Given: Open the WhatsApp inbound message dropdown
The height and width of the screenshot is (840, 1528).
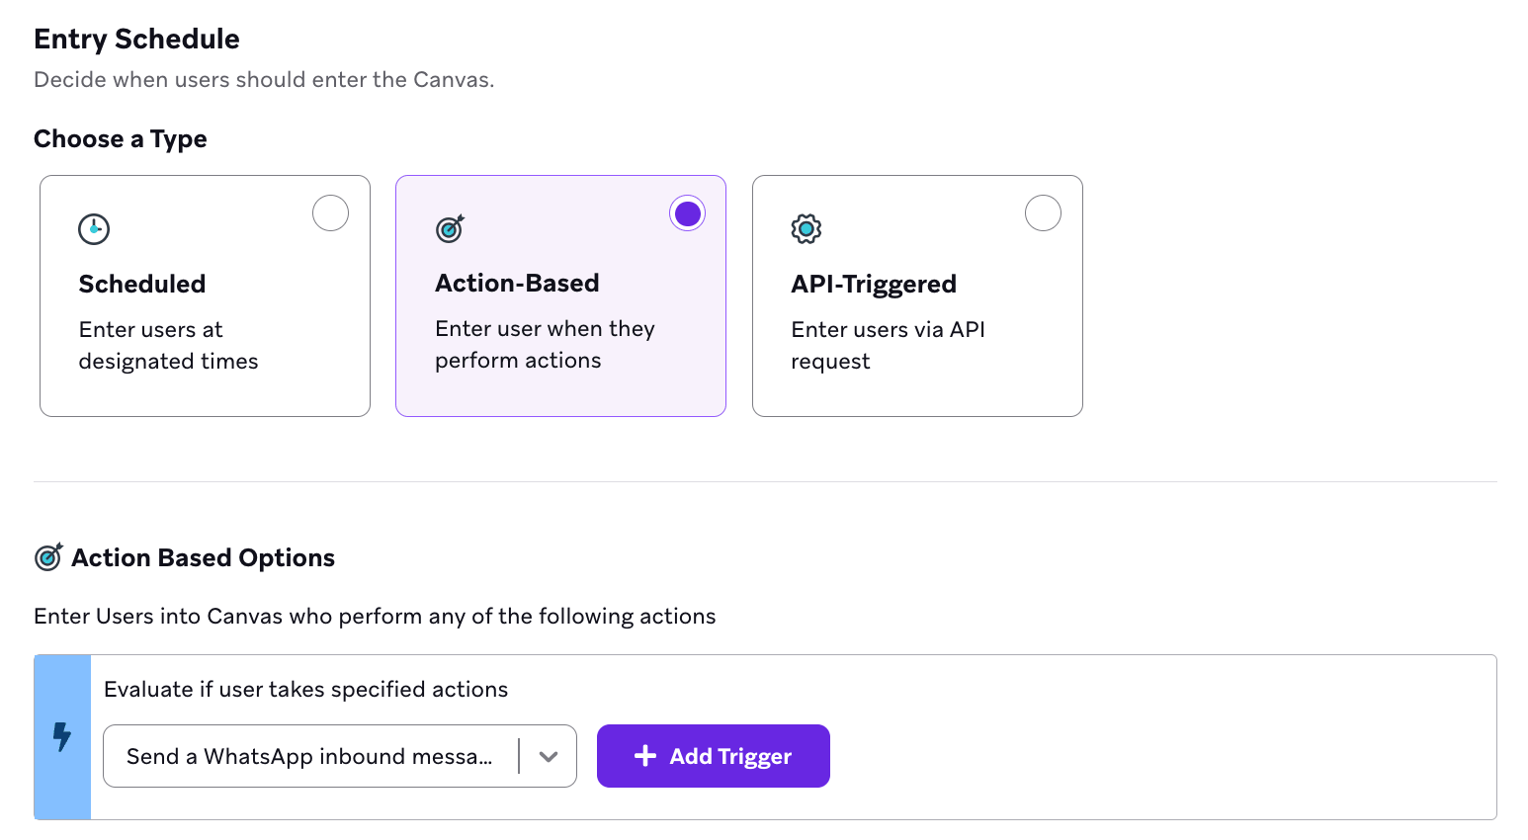Looking at the screenshot, I should [x=340, y=756].
